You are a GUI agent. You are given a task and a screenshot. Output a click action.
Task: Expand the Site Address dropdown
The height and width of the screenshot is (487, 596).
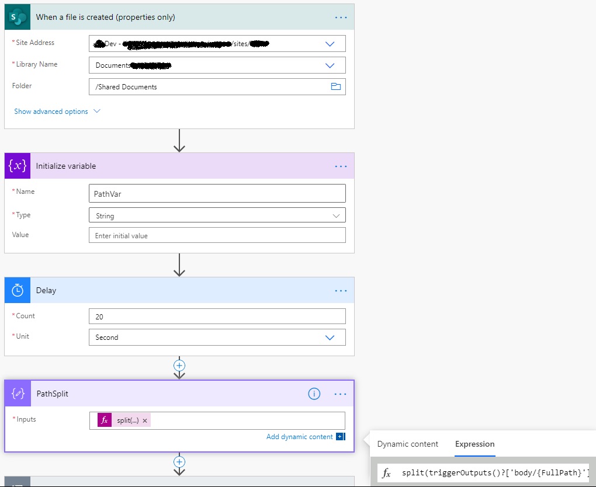tap(330, 44)
